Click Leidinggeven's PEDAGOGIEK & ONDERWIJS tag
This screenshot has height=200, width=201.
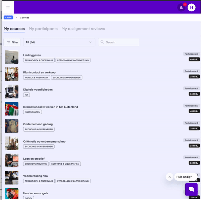tap(39, 60)
